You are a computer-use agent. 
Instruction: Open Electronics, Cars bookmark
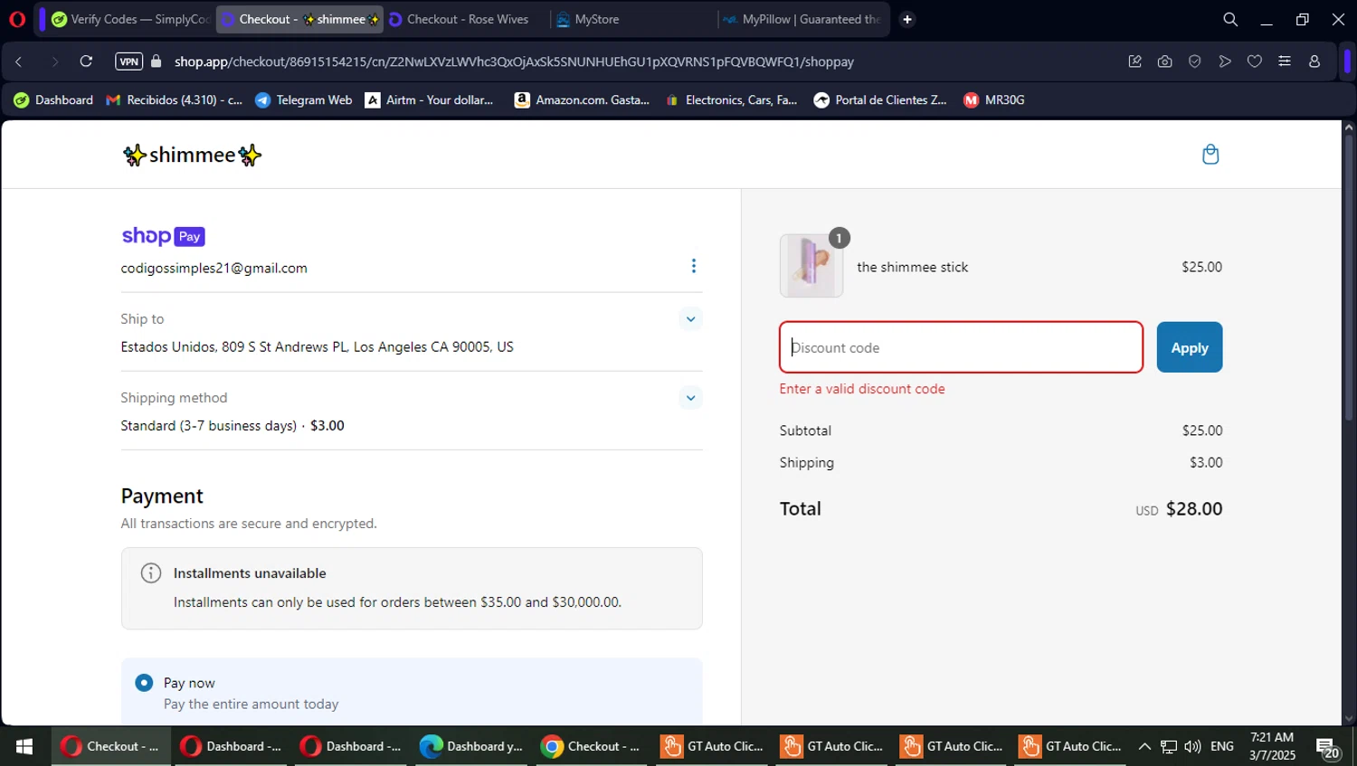point(731,100)
